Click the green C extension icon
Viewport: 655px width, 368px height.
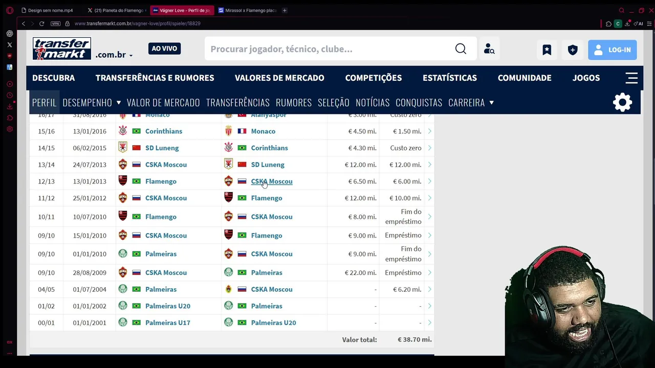(x=618, y=24)
